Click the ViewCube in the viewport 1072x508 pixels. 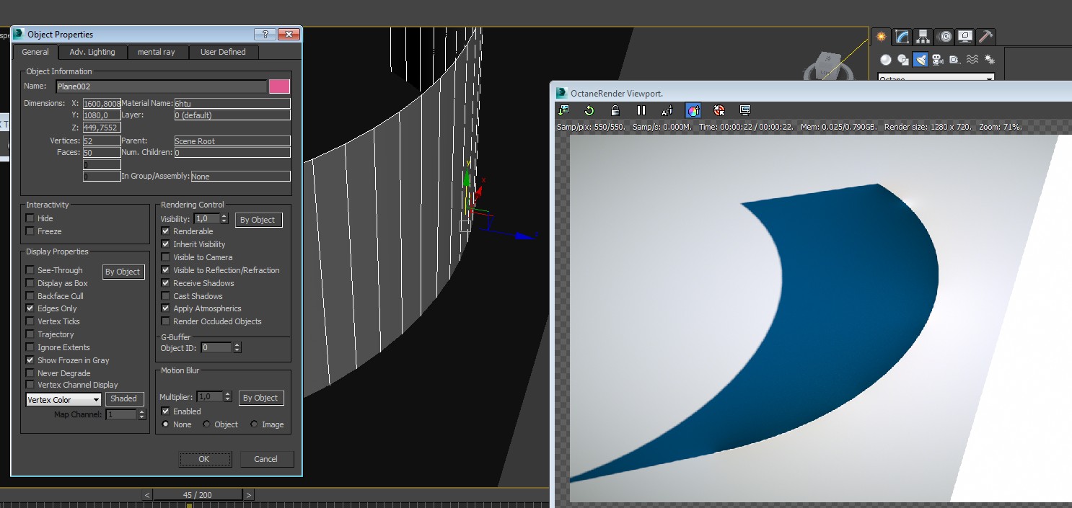pos(828,66)
